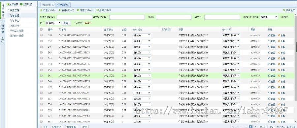The image size is (297, 128).
Task: Click the 批量修改 batch edit button
Action: [x=57, y=127]
